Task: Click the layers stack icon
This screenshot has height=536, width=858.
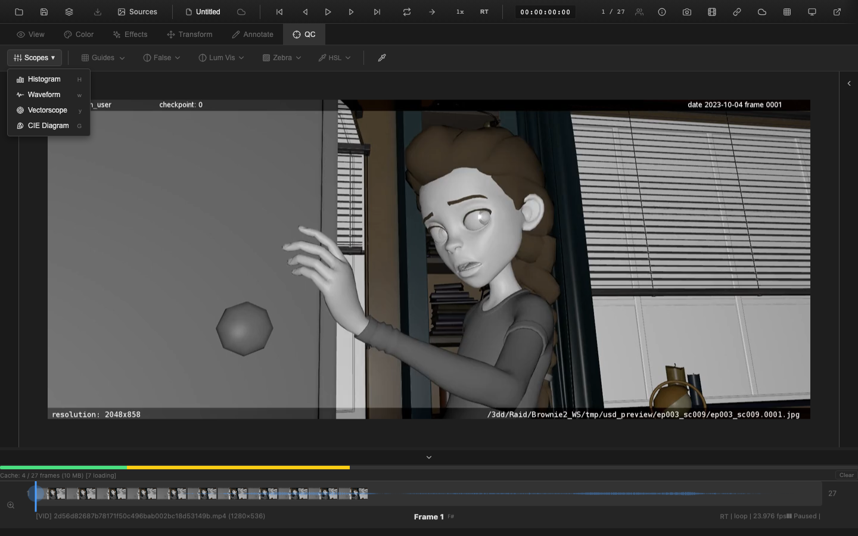Action: point(69,12)
